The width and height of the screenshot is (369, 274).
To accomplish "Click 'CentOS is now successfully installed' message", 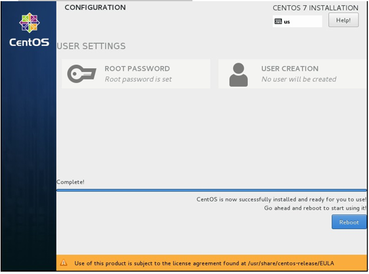I will 281,199.
